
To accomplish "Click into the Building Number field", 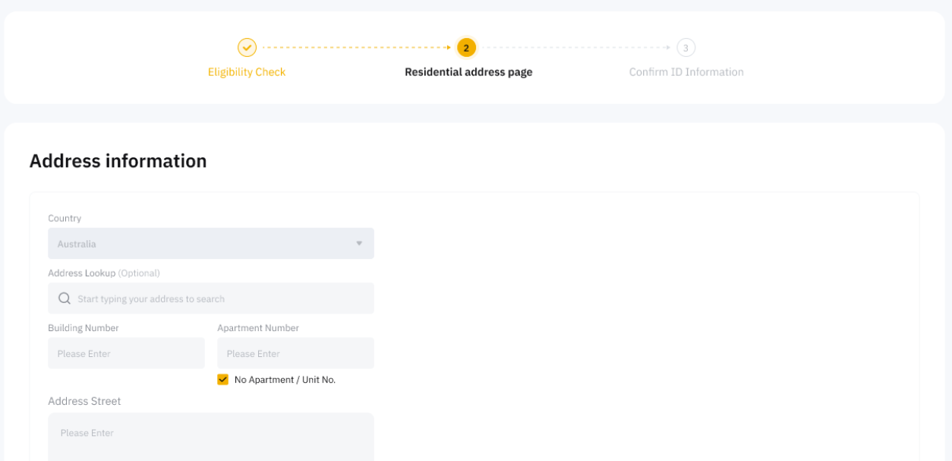I will tap(126, 354).
